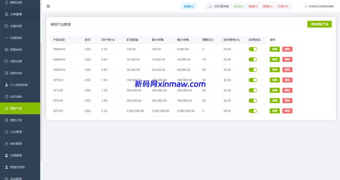Click the 添加理财产品 button
Image resolution: width=340 pixels, height=180 pixels.
[x=319, y=24]
